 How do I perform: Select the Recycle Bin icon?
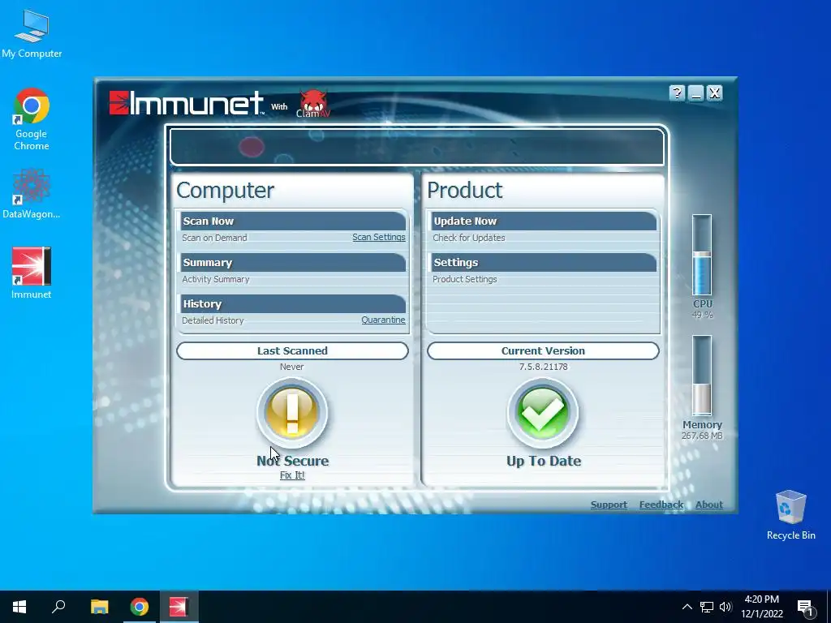tap(790, 515)
